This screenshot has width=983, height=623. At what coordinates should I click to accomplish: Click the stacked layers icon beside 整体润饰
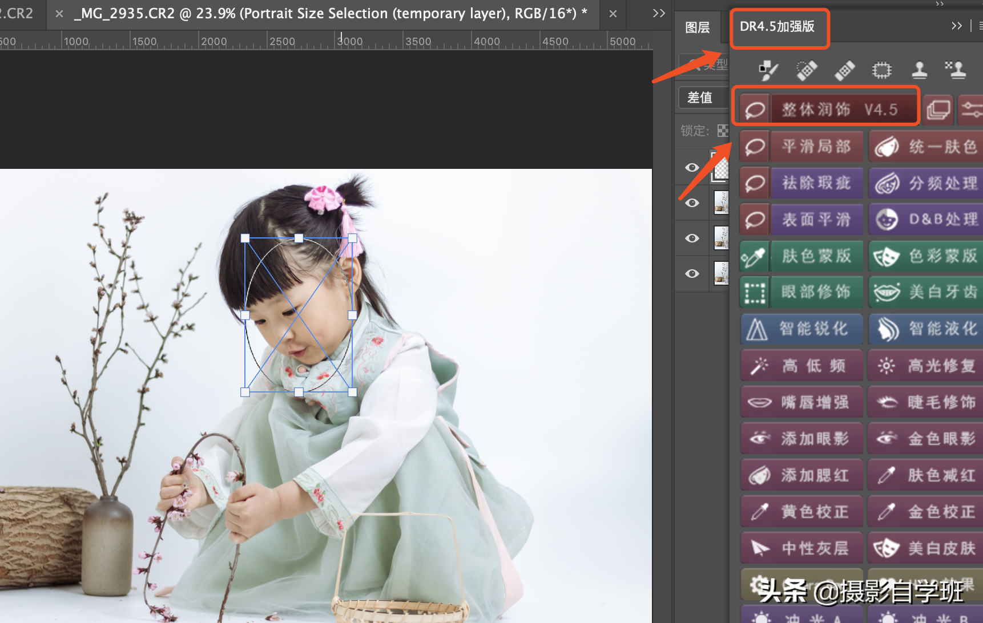pyautogui.click(x=938, y=109)
